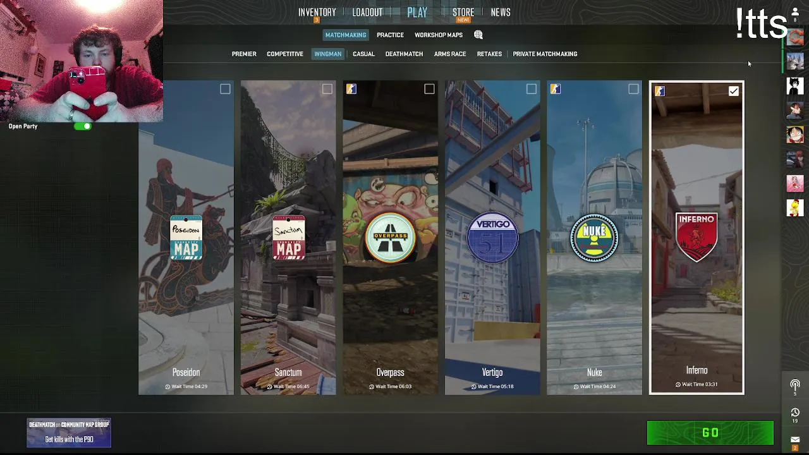Click black-haired anime friend avatar
This screenshot has width=809, height=455.
click(x=795, y=85)
